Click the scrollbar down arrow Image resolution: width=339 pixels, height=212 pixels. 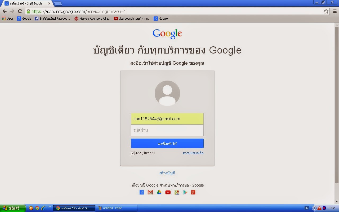pyautogui.click(x=337, y=201)
